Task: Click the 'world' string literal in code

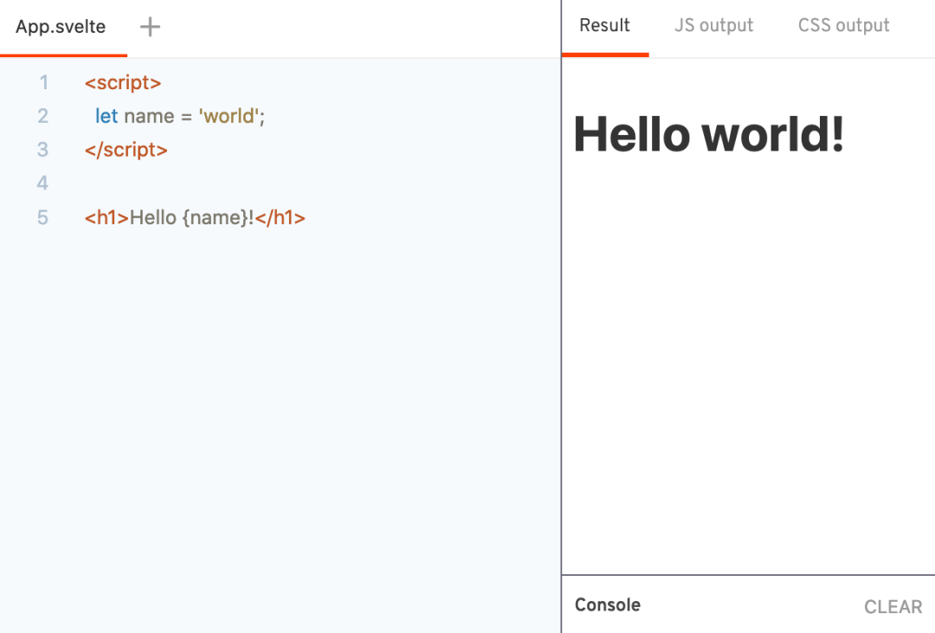Action: coord(229,116)
